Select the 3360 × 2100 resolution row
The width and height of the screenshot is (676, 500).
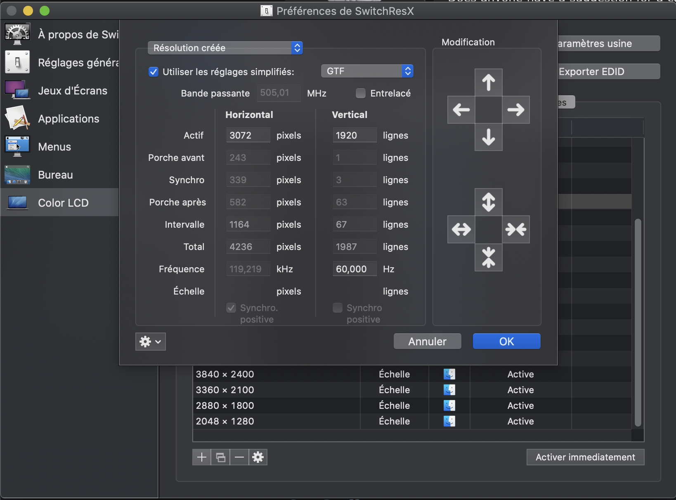click(x=412, y=390)
